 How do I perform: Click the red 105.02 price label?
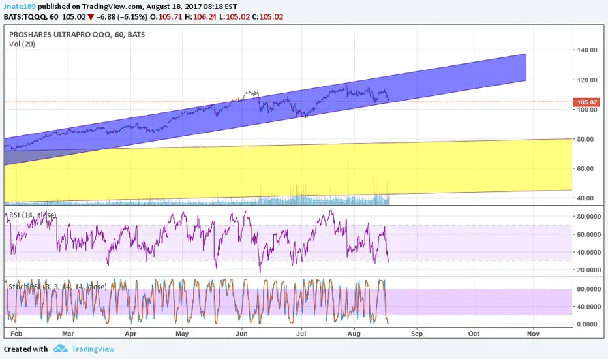pyautogui.click(x=586, y=102)
